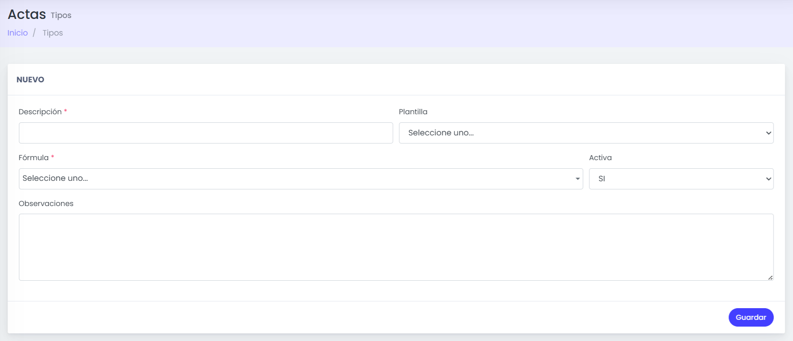Expand the Activa dropdown showing SI
This screenshot has height=341, width=793.
click(x=681, y=179)
